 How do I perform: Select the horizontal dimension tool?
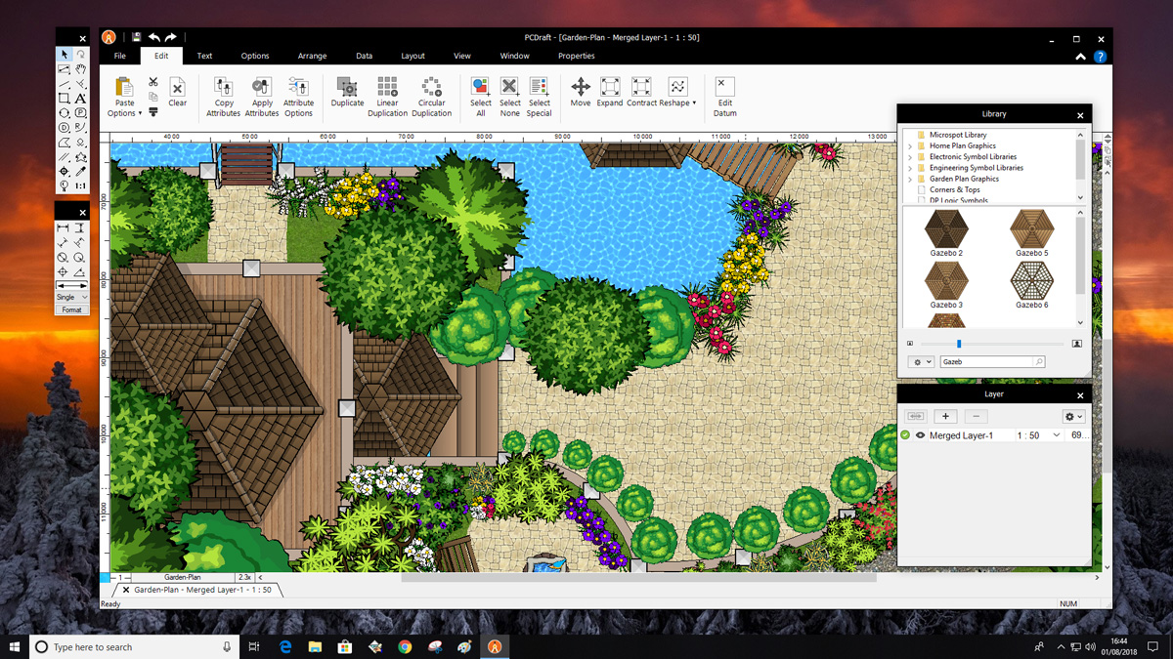click(x=64, y=228)
